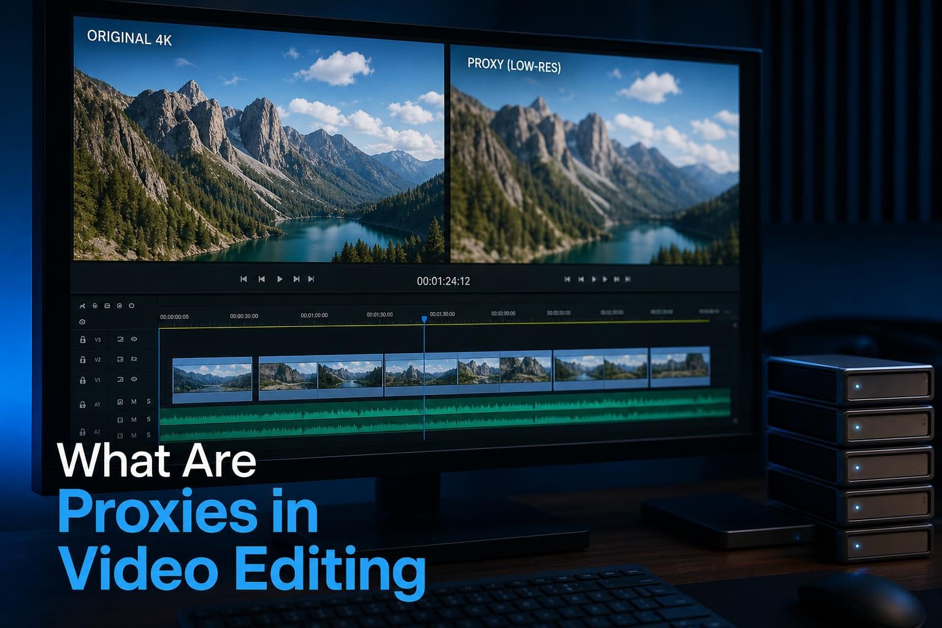Image resolution: width=942 pixels, height=628 pixels.
Task: Click the V1 track target icon beside its eye
Action: [120, 380]
